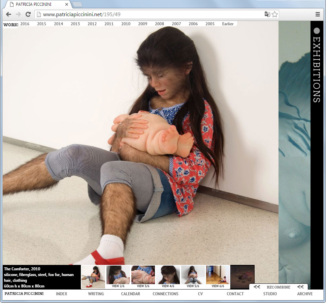The image size is (326, 303).
Task: Select the PATRICIA PICCININI browser tab
Action: [x=37, y=4]
